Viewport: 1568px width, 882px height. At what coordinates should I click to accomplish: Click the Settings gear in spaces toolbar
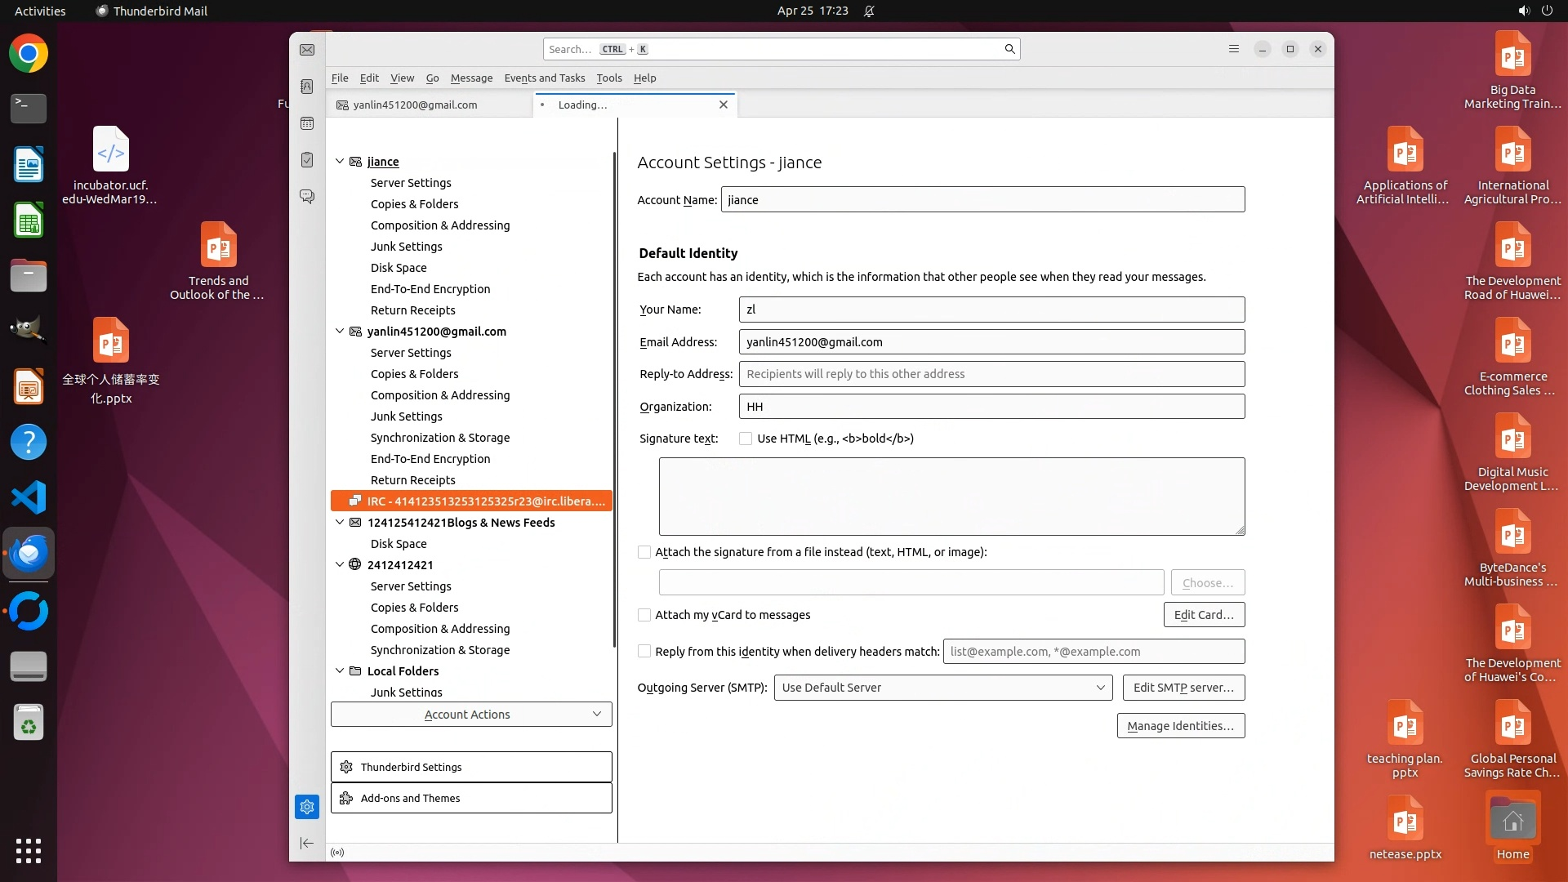pos(307,807)
